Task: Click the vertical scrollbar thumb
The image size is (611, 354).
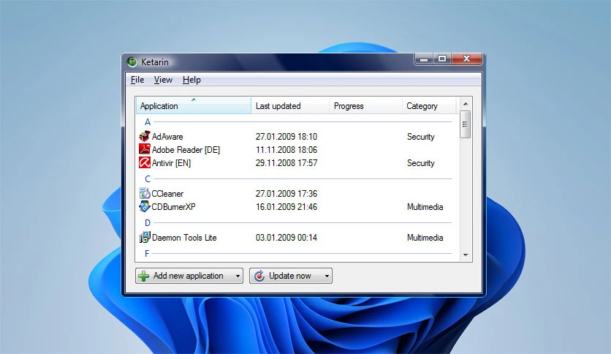Action: point(466,124)
